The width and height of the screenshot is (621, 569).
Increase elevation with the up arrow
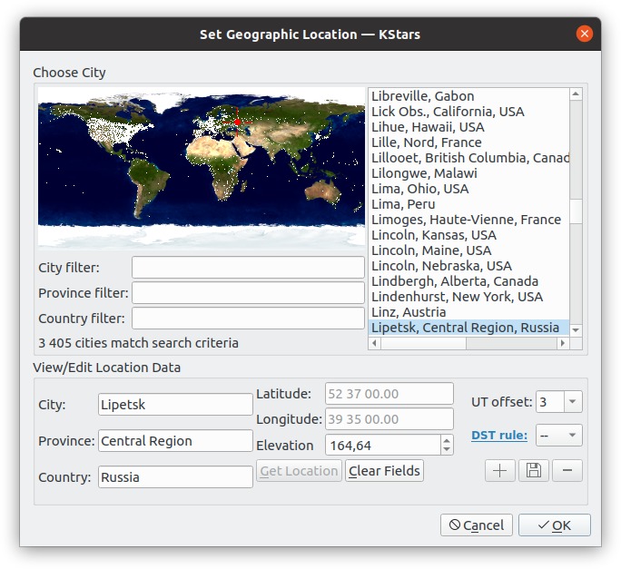447,441
